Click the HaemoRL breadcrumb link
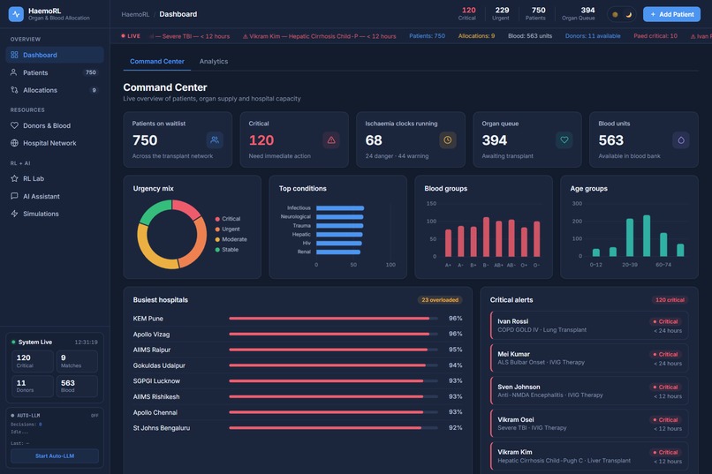The height and width of the screenshot is (474, 712). tap(135, 14)
